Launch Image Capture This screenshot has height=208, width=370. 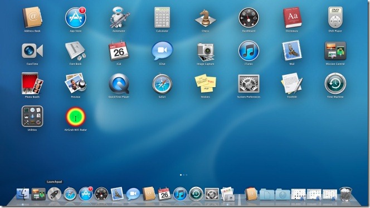(206, 52)
